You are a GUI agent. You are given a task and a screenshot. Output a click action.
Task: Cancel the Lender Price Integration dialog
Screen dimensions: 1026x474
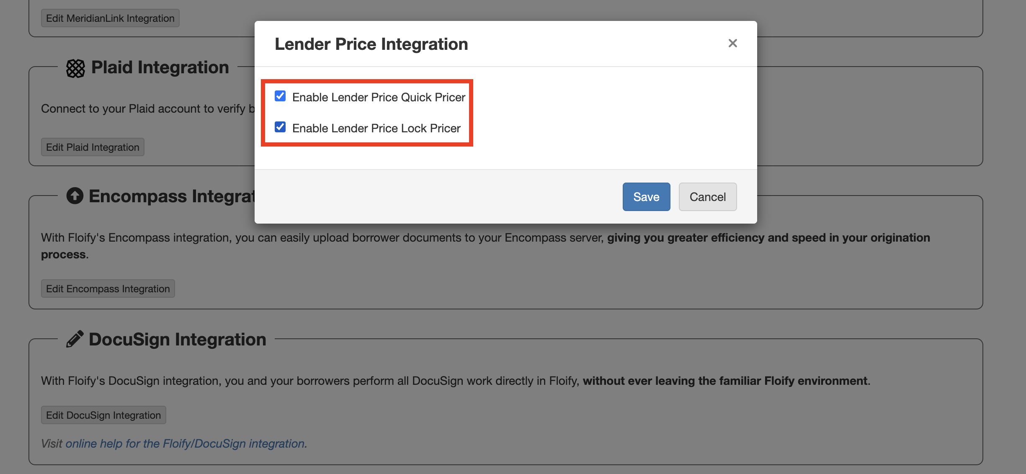point(707,197)
